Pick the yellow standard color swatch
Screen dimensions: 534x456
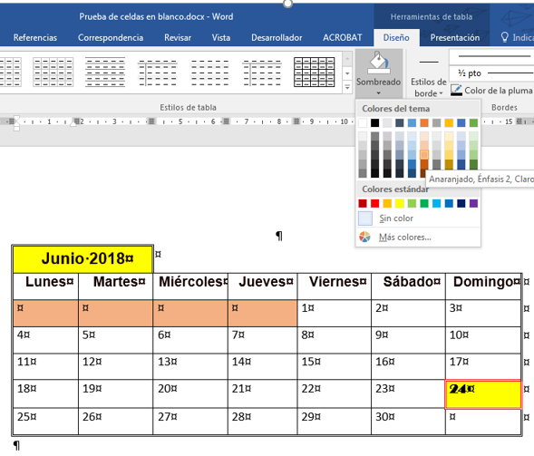point(400,203)
